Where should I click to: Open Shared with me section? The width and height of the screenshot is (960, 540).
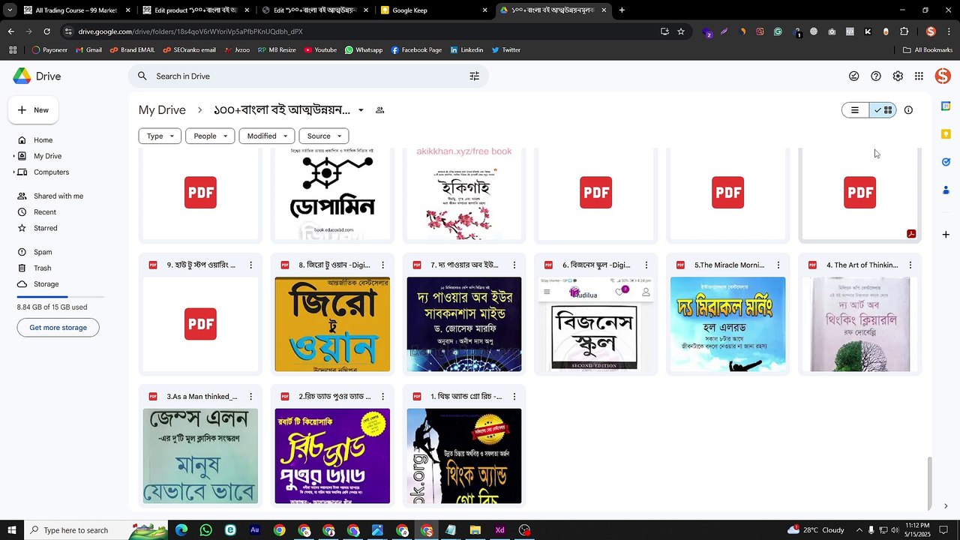coord(60,196)
